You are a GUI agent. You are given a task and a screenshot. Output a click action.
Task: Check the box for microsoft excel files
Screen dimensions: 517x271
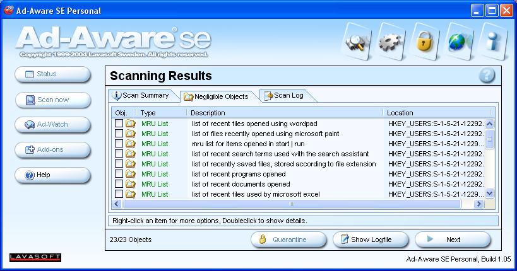pyautogui.click(x=119, y=193)
